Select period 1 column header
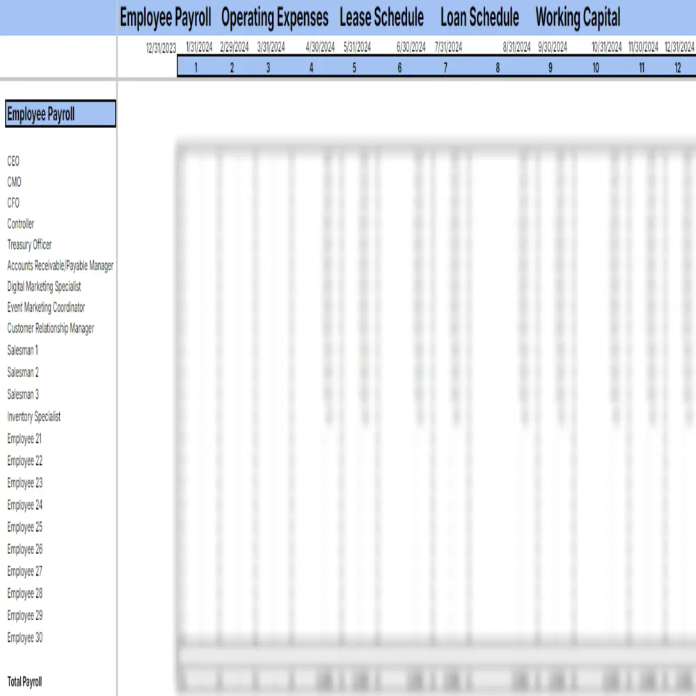The width and height of the screenshot is (696, 696). (196, 68)
